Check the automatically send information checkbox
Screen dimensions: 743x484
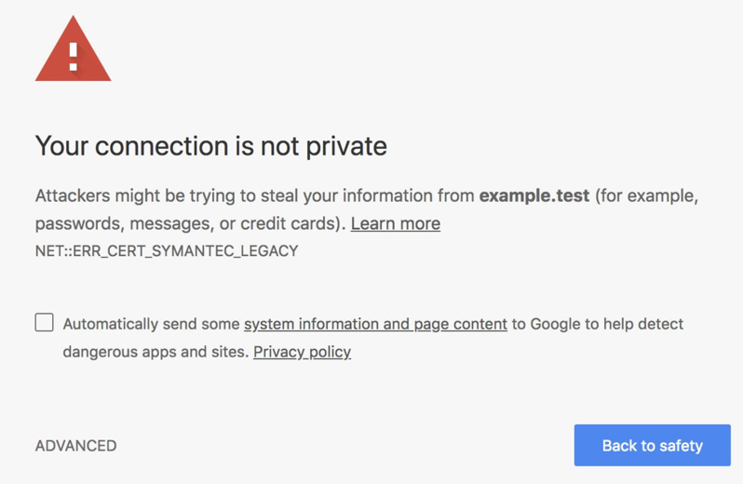point(45,323)
